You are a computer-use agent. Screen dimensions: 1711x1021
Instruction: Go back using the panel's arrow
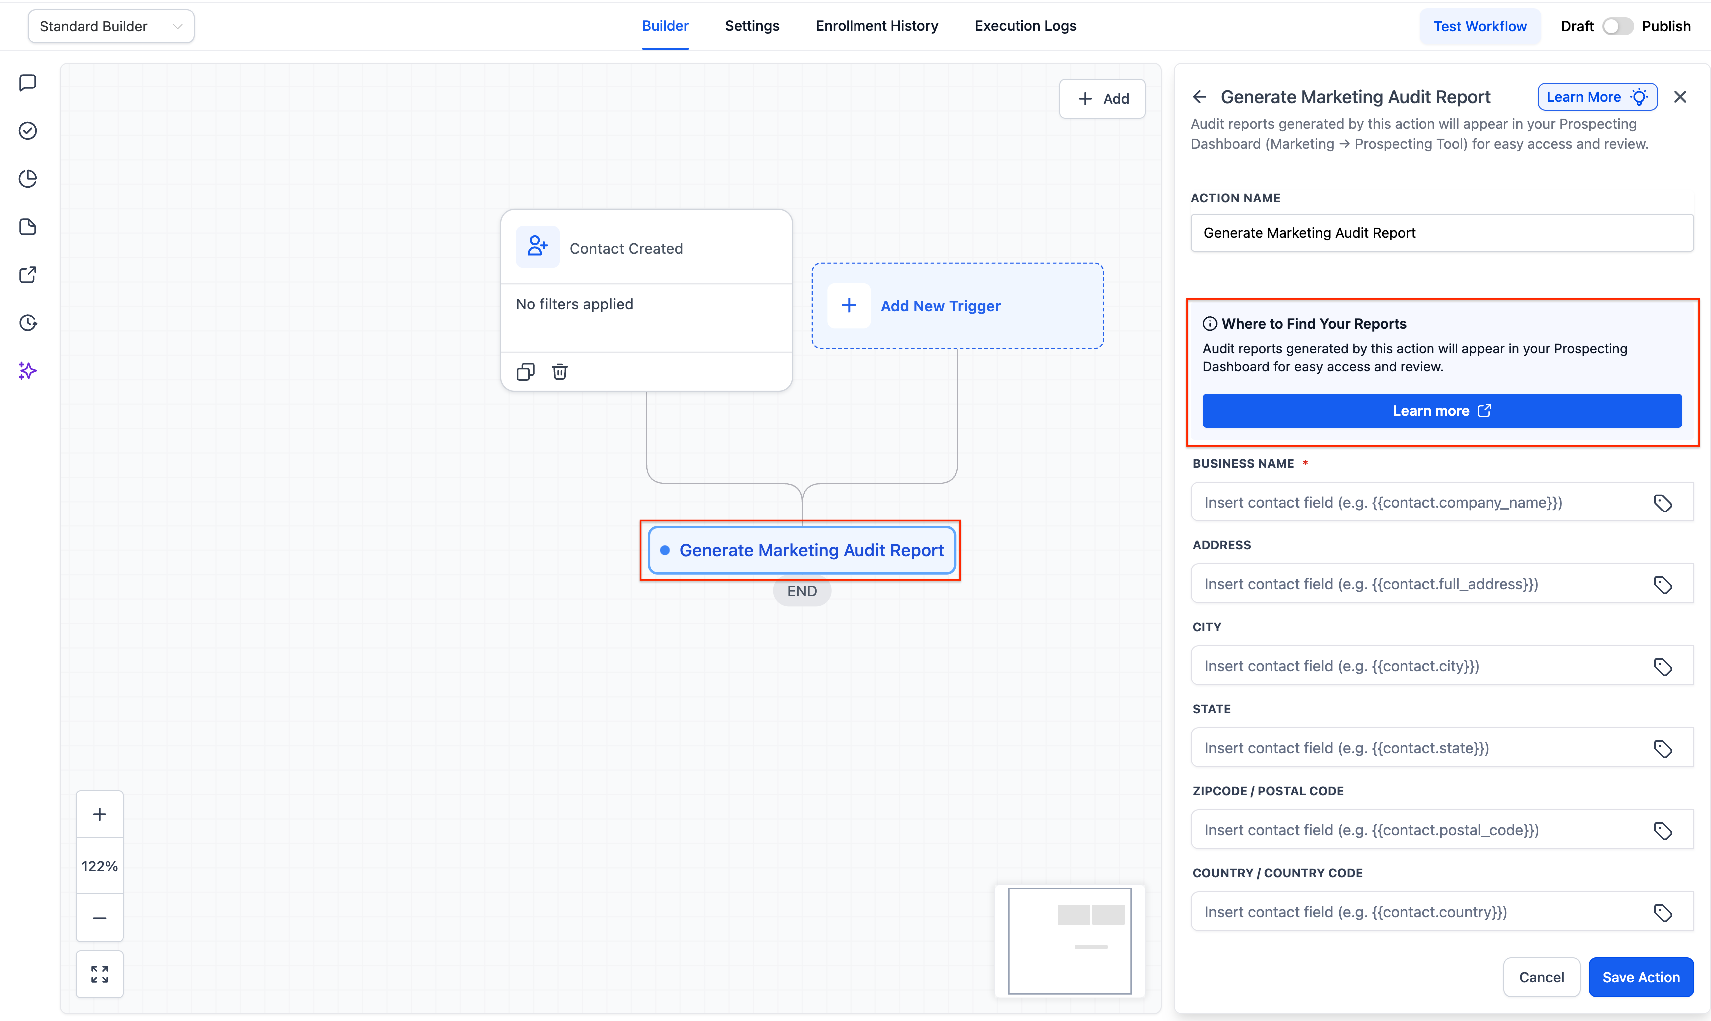tap(1200, 97)
